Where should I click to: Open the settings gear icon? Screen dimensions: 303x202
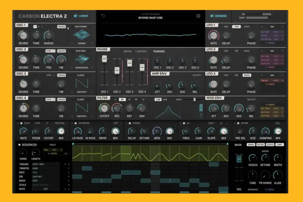pos(198,16)
